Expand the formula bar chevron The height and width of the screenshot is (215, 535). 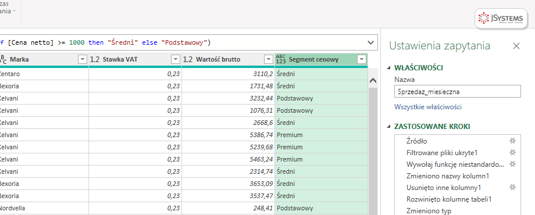pos(370,42)
